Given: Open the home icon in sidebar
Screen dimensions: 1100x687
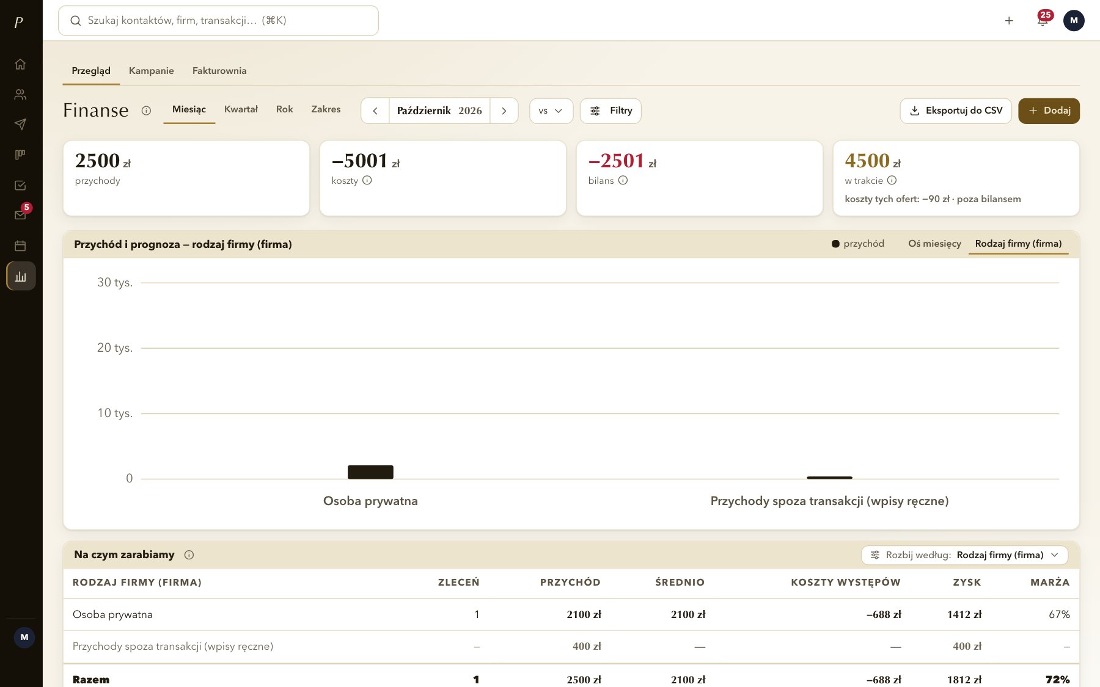Looking at the screenshot, I should (x=20, y=64).
